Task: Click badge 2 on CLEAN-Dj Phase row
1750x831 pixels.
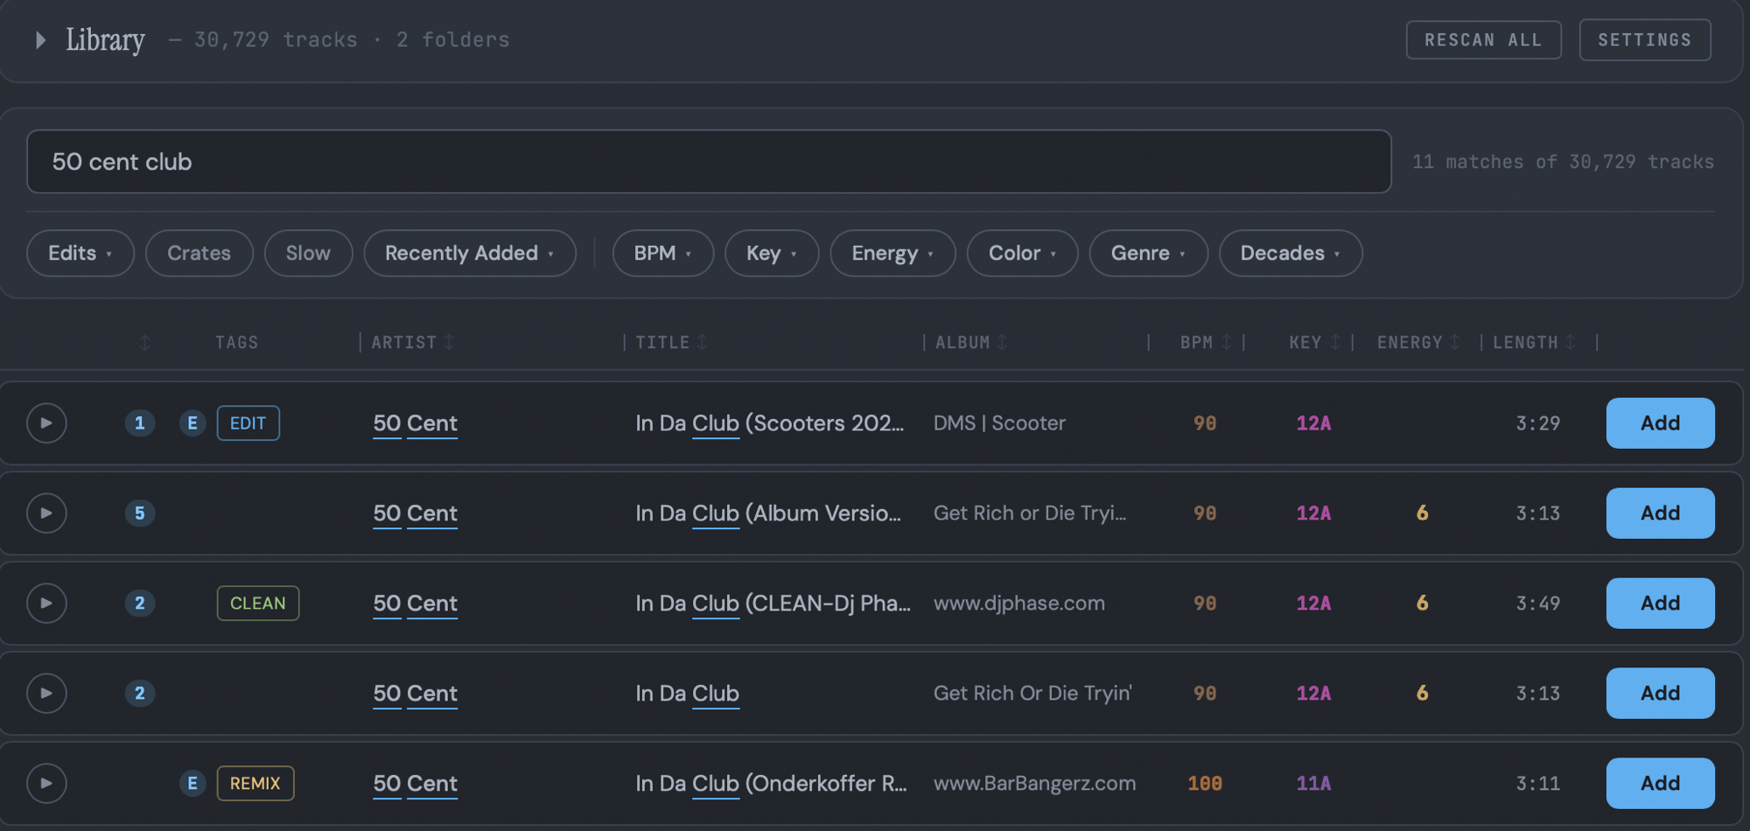Action: pyautogui.click(x=139, y=604)
